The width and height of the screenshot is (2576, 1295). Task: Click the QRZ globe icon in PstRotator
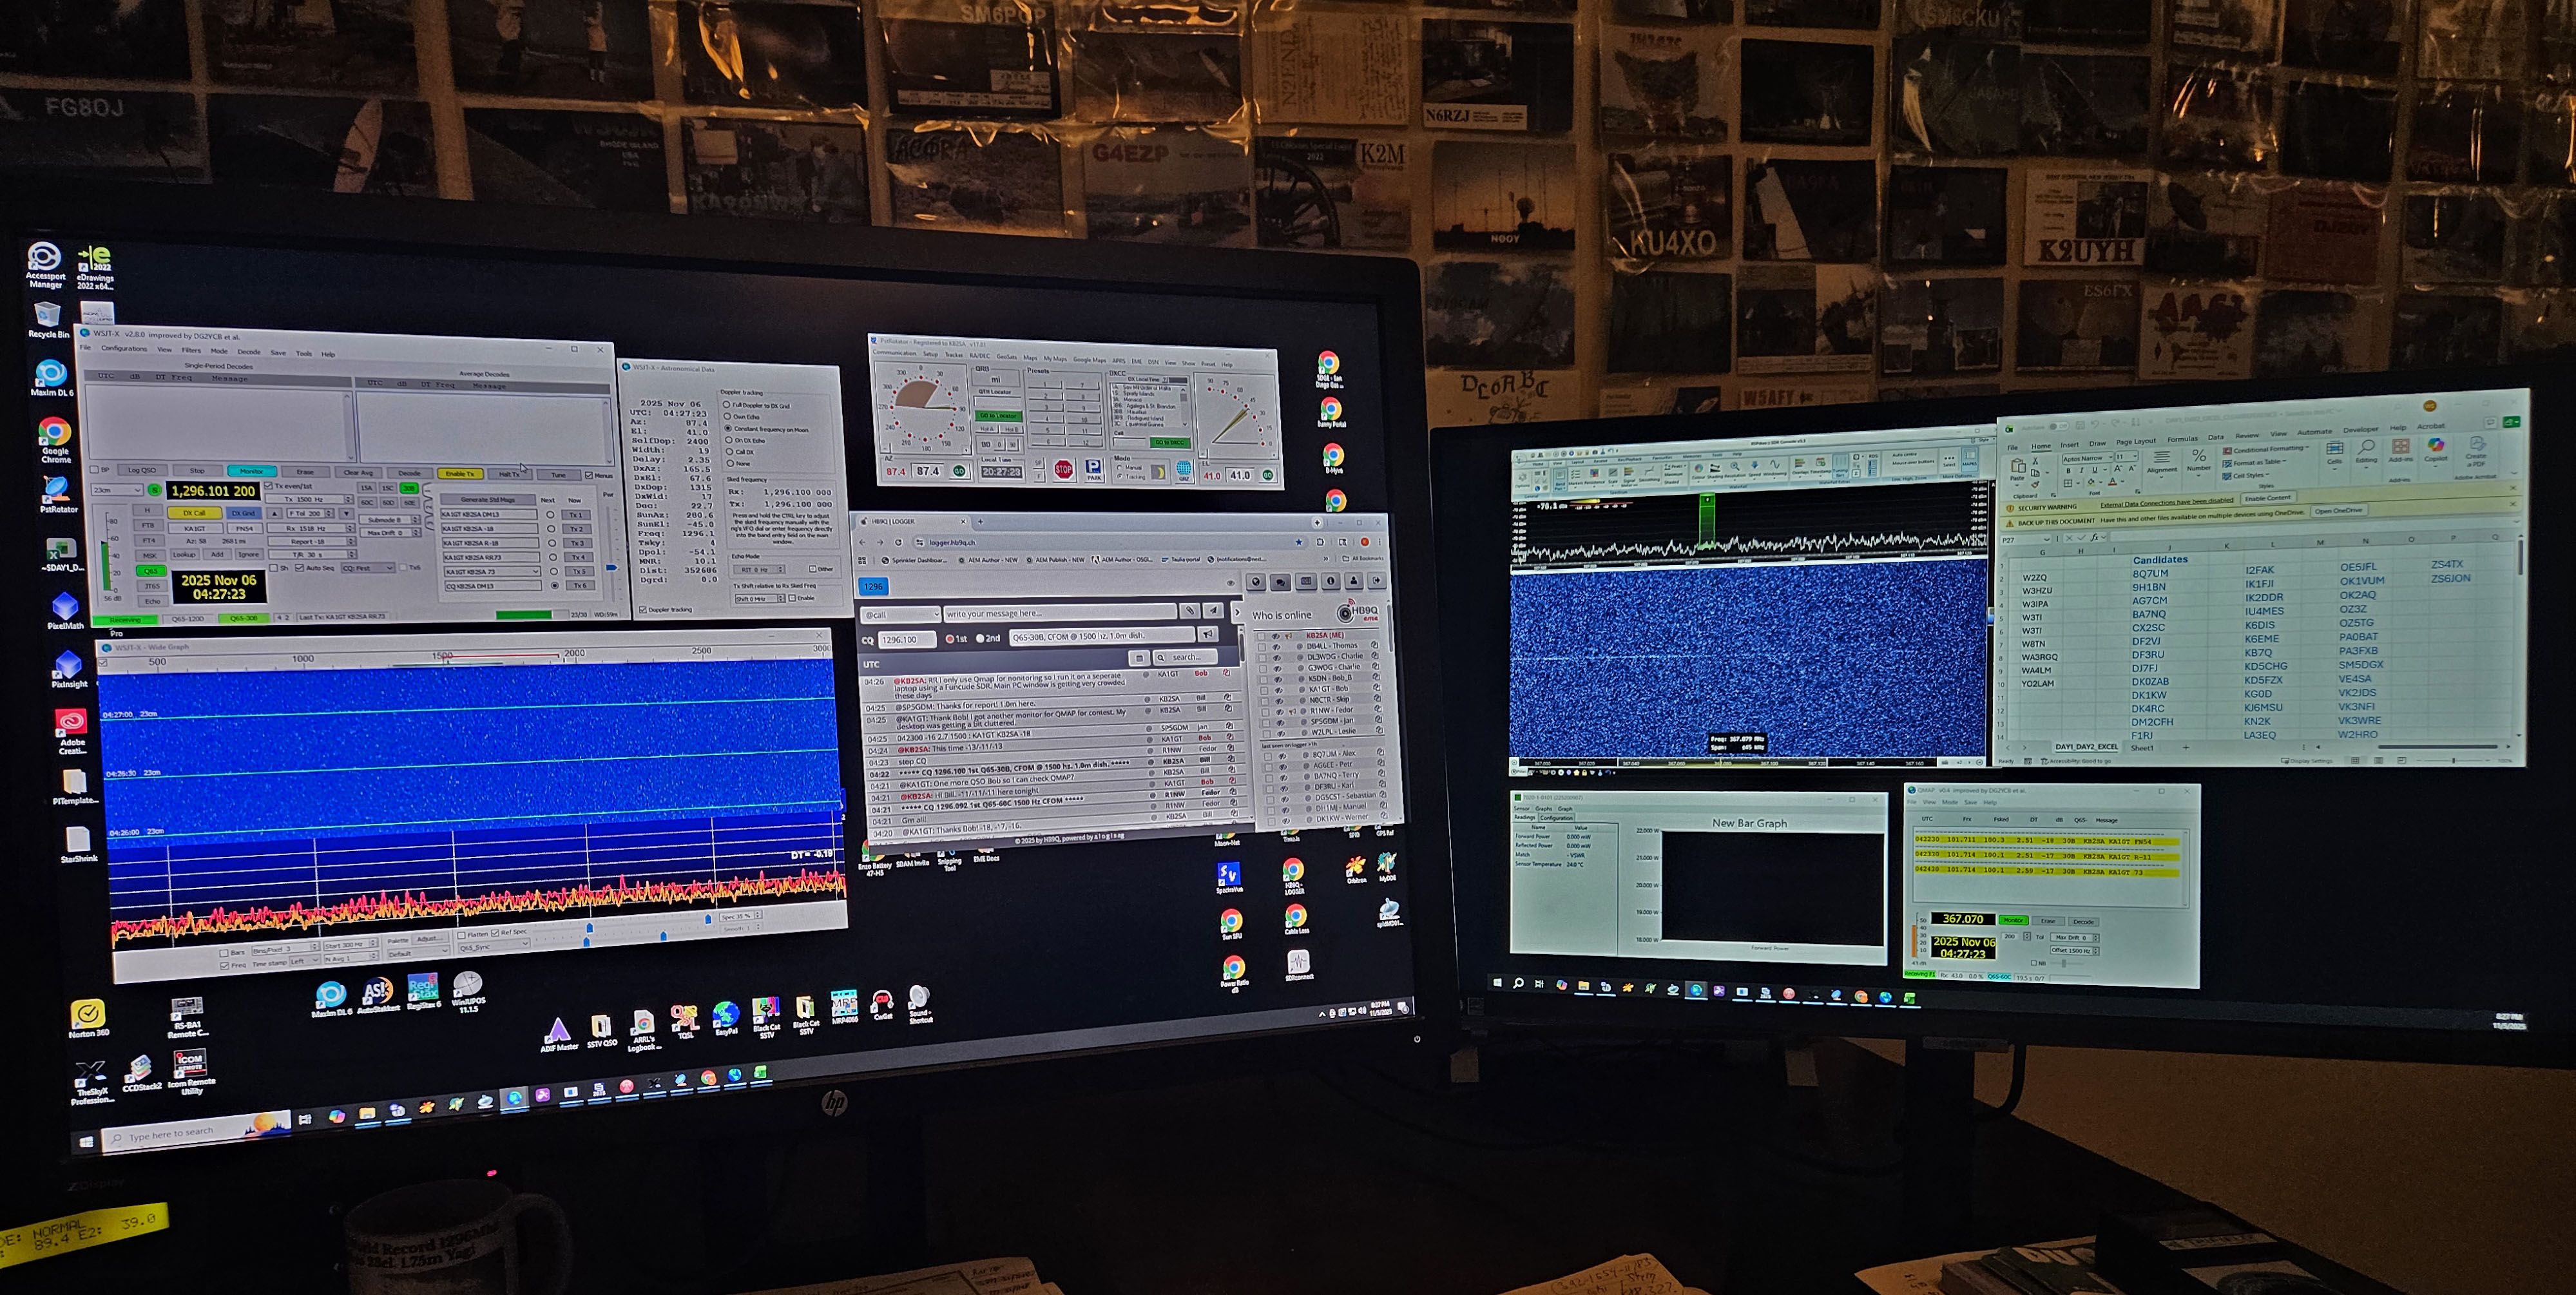point(1183,469)
